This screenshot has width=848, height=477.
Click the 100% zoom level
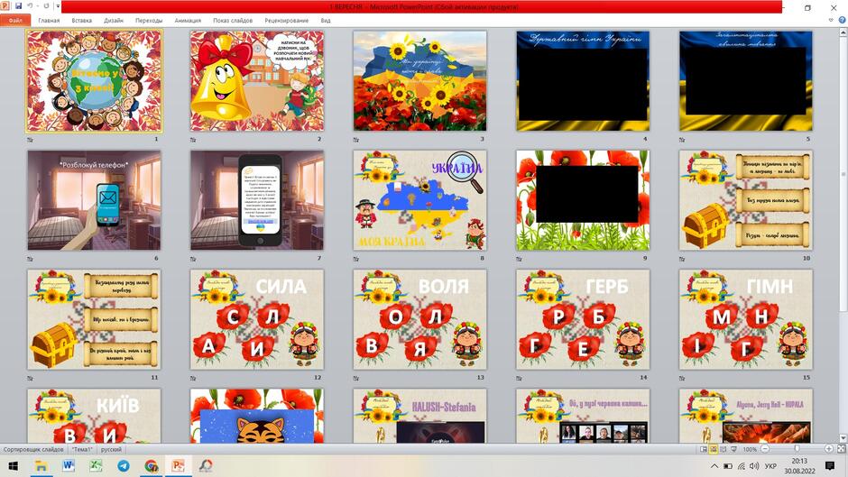pyautogui.click(x=750, y=449)
